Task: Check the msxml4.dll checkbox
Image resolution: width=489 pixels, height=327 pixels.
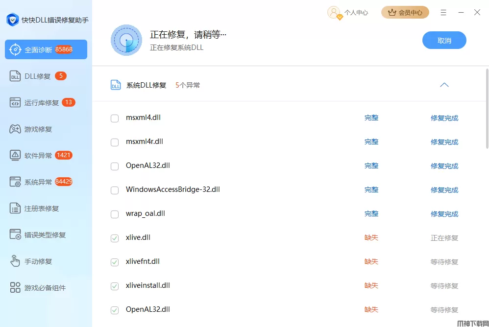Action: click(x=115, y=118)
